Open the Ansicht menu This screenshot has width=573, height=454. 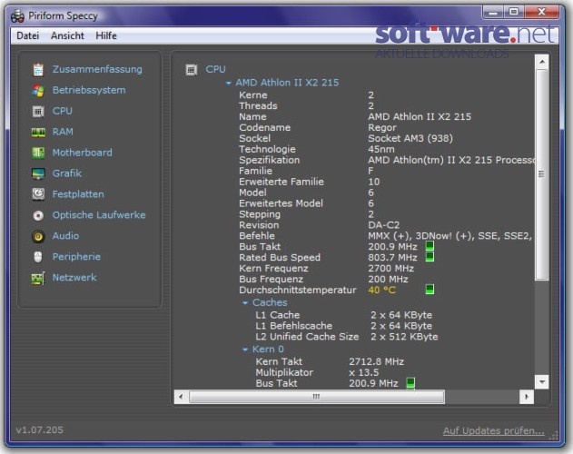(x=67, y=35)
